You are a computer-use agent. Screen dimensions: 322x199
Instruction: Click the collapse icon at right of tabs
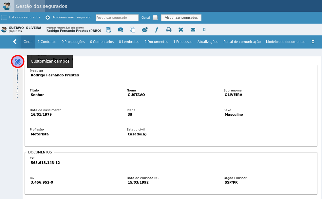[313, 42]
